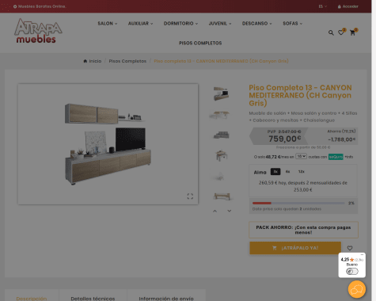
Task: Open the search magnifier icon
Action: pyautogui.click(x=331, y=32)
